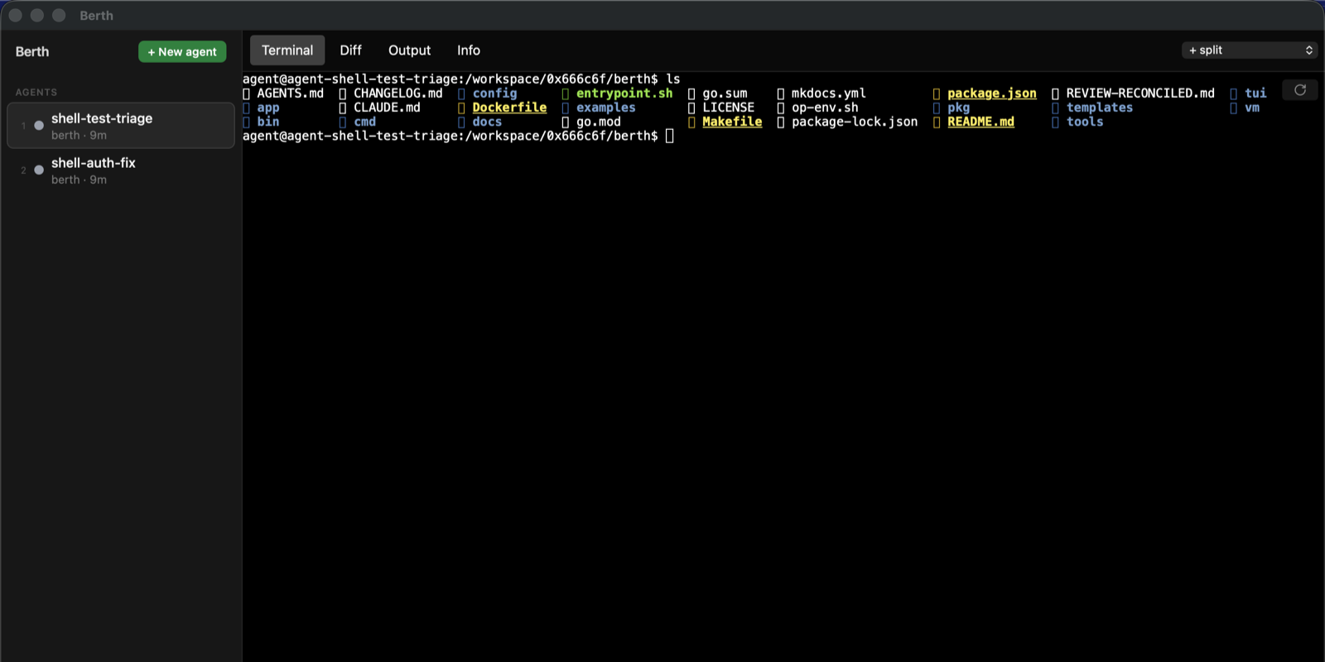Click the Berth sidebar title
This screenshot has height=662, width=1325.
(32, 51)
